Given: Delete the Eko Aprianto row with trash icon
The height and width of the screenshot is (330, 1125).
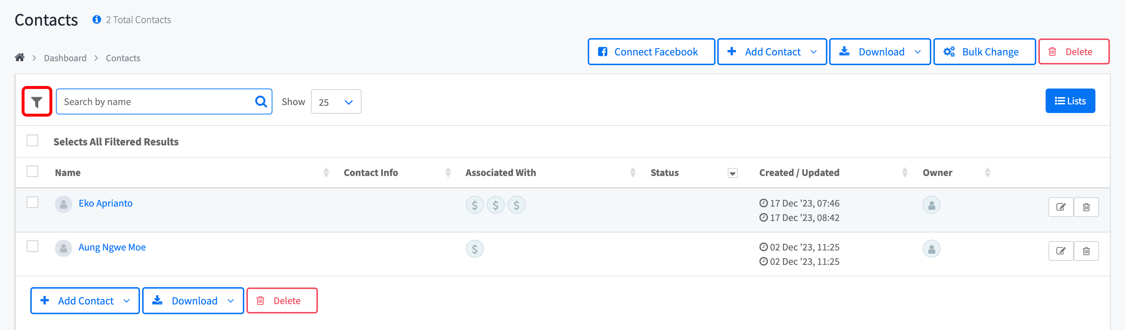Looking at the screenshot, I should point(1086,207).
